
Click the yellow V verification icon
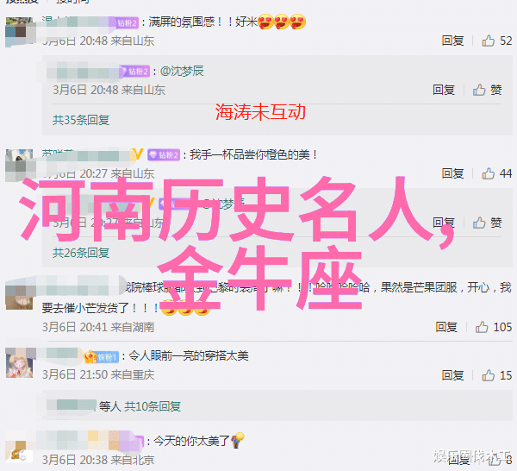click(138, 154)
